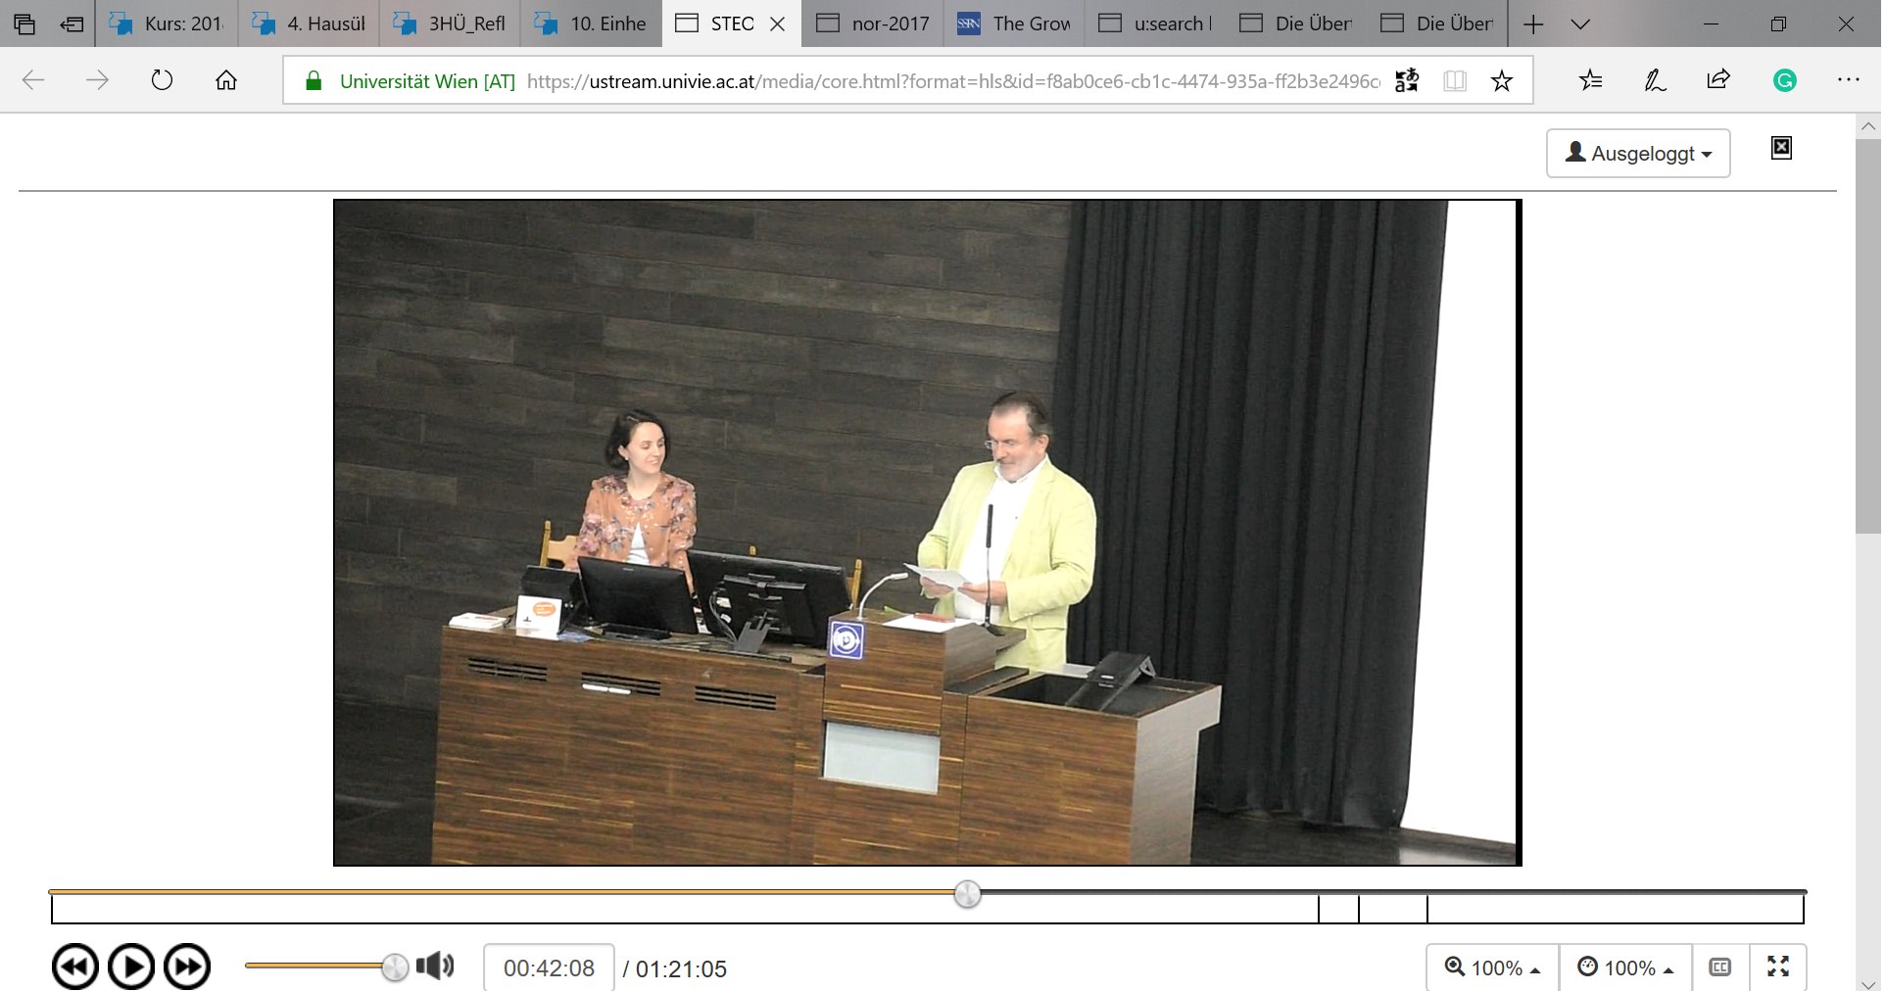The width and height of the screenshot is (1885, 991).
Task: Open the translate page icon
Action: [1407, 80]
